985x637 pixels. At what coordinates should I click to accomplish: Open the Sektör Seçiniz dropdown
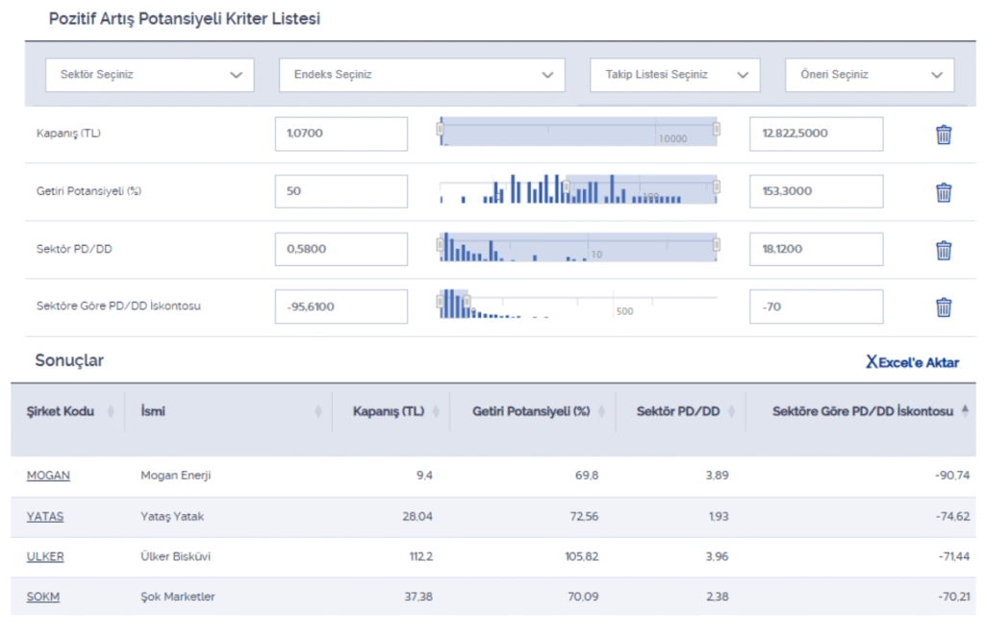(x=150, y=75)
